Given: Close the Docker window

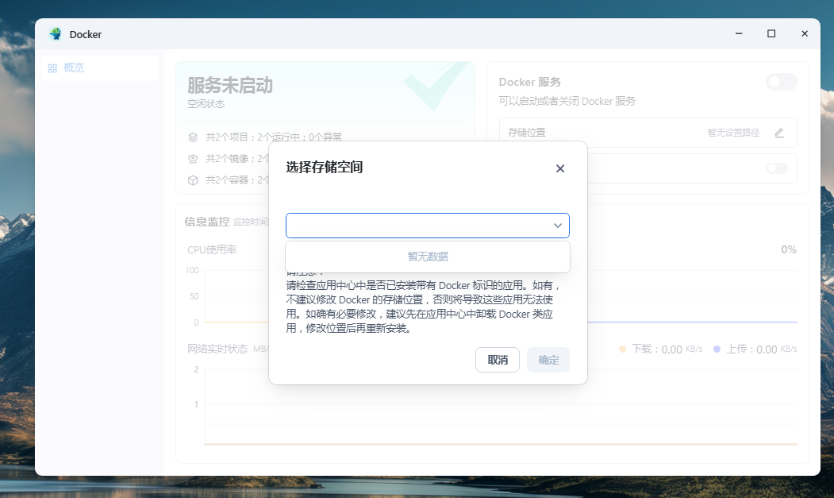Looking at the screenshot, I should (805, 33).
